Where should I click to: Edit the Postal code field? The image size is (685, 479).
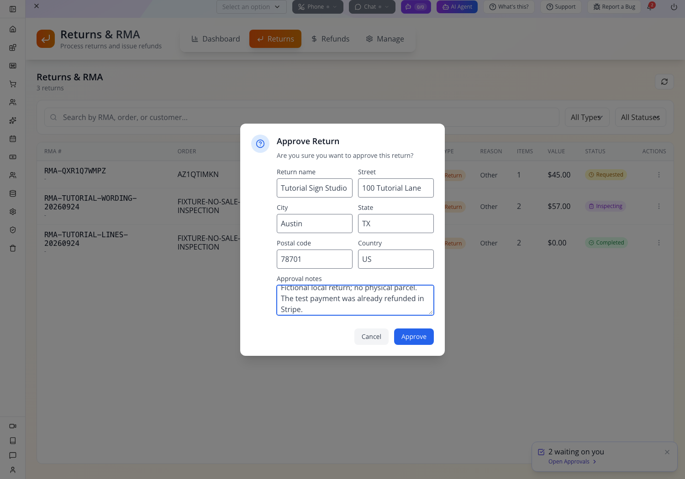pyautogui.click(x=315, y=259)
